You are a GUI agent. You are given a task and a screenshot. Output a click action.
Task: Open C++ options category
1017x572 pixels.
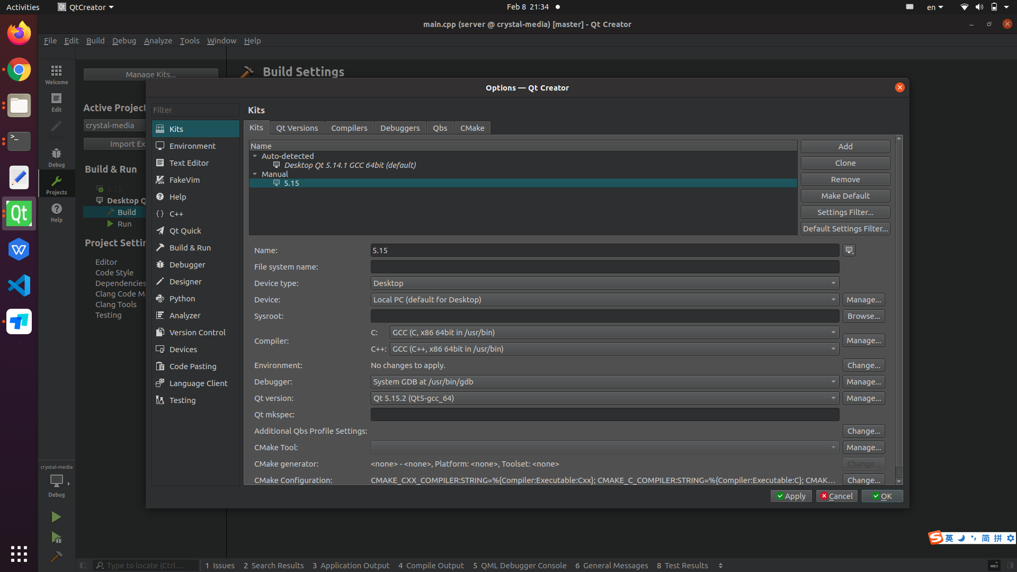(195, 214)
